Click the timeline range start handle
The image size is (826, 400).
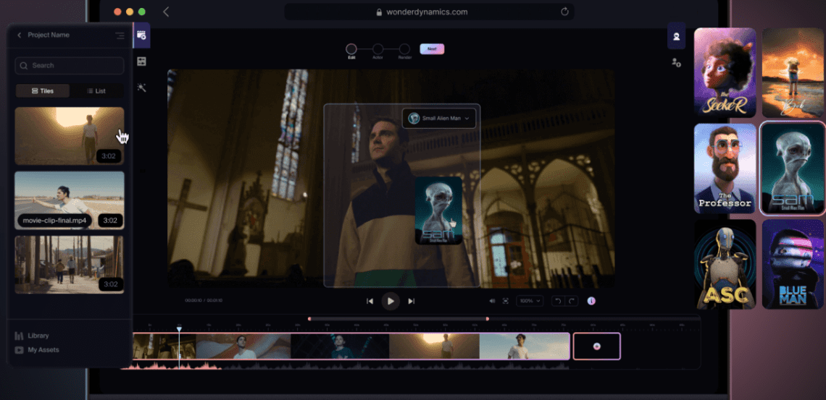point(309,318)
